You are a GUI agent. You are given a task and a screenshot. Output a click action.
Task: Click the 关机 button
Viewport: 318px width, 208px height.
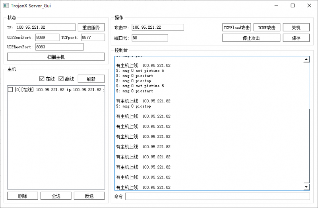[296, 27]
